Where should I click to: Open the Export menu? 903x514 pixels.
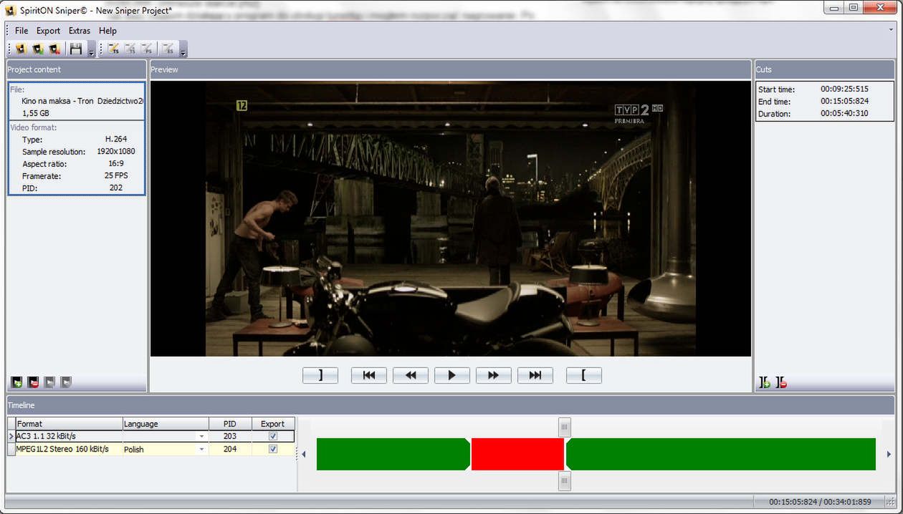coord(49,31)
